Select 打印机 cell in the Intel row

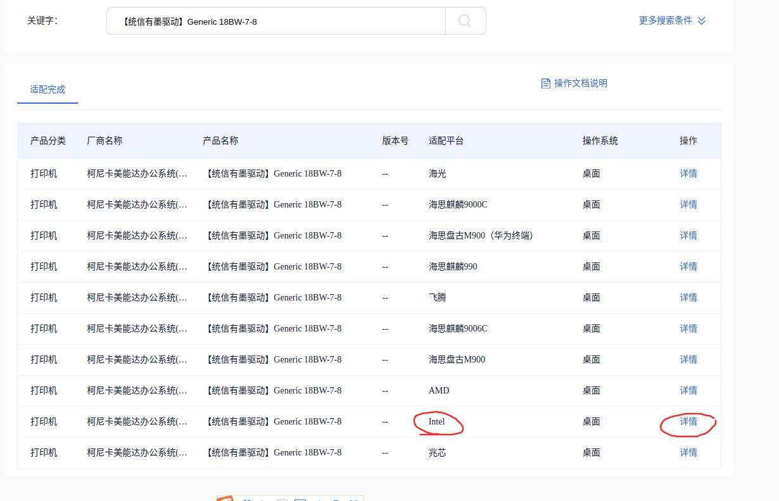point(44,421)
